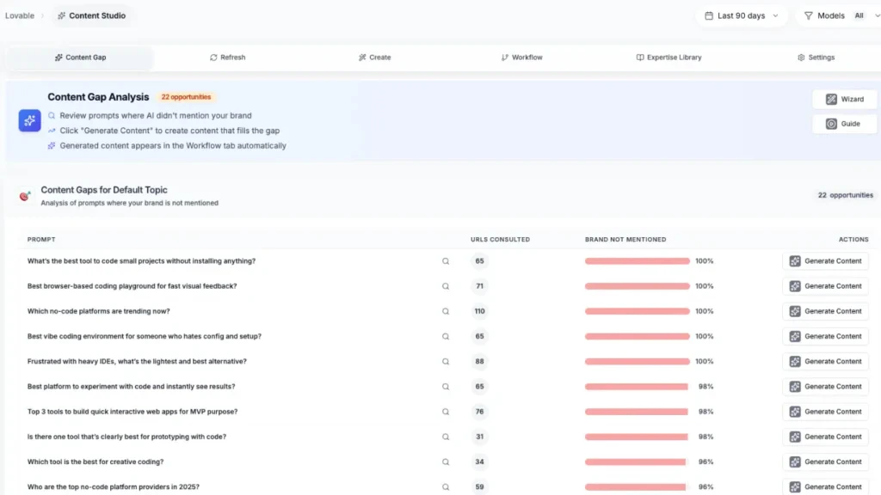881x495 pixels.
Task: Click the URLs count 76 badge
Action: [479, 412]
